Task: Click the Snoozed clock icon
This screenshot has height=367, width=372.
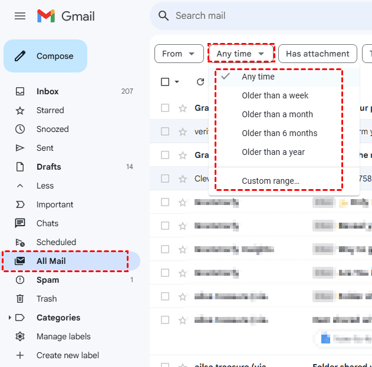Action: (x=20, y=129)
